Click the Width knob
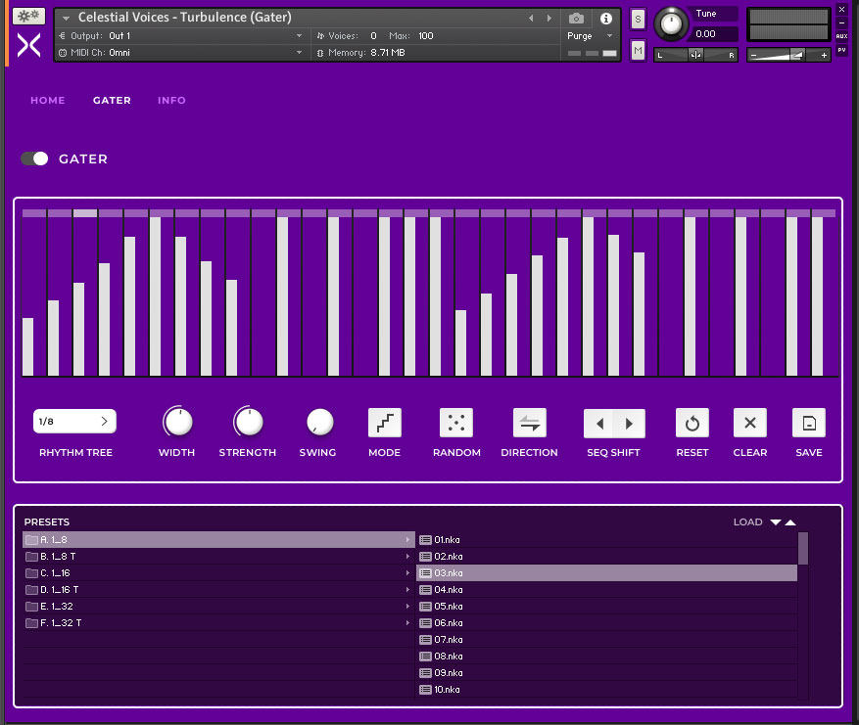This screenshot has width=859, height=725. point(177,422)
